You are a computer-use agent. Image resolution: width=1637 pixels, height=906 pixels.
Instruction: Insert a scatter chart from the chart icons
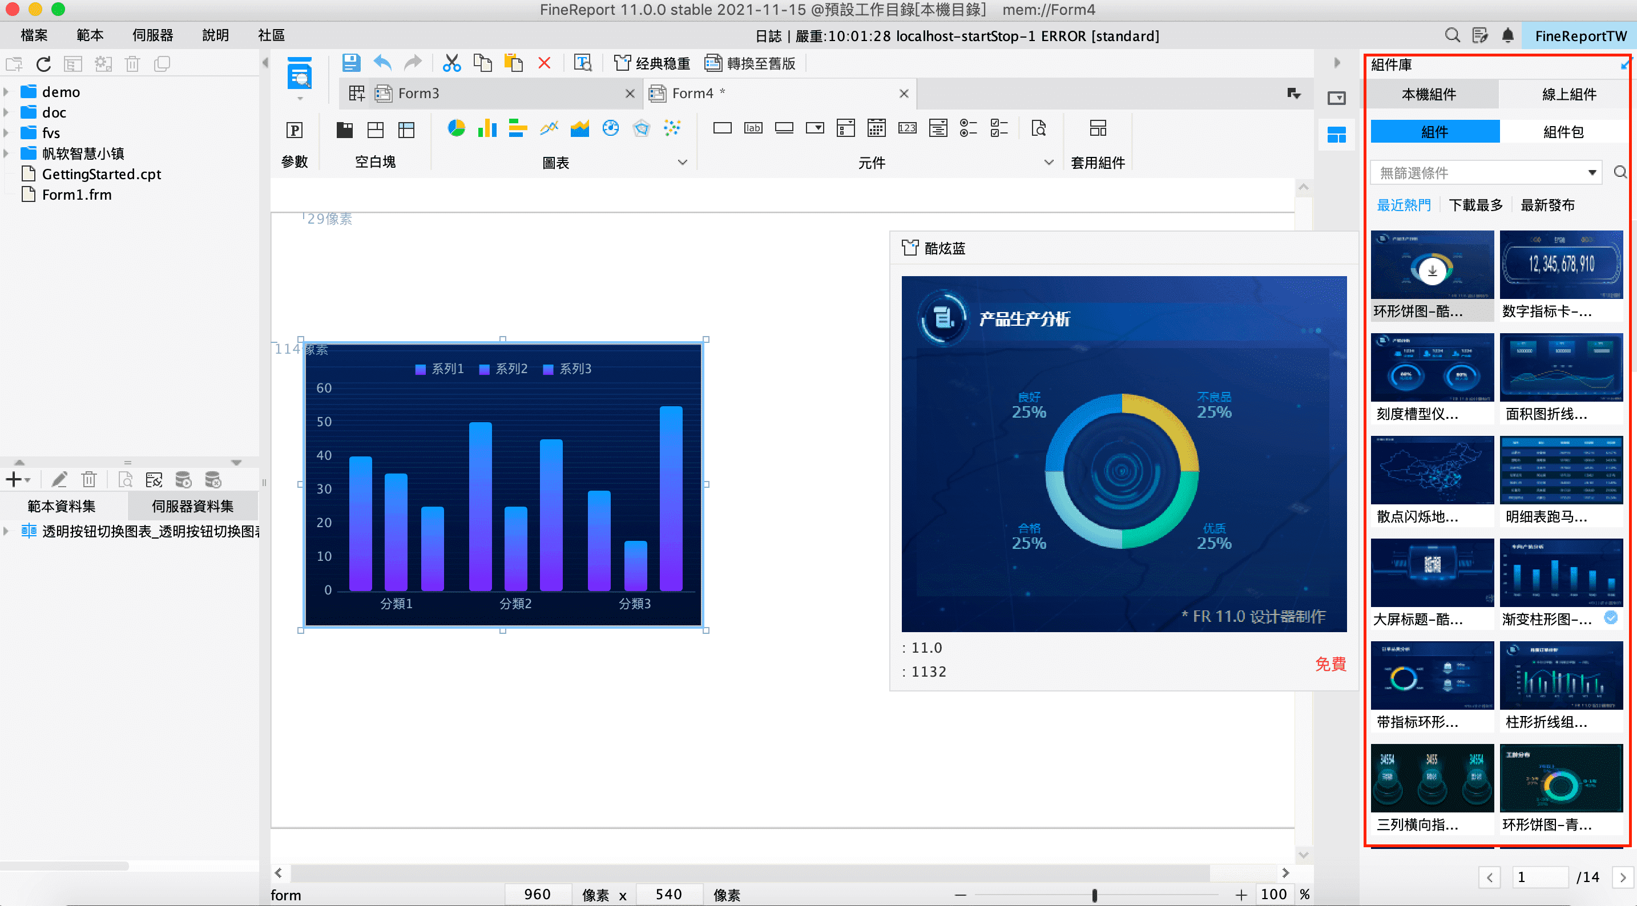tap(672, 128)
